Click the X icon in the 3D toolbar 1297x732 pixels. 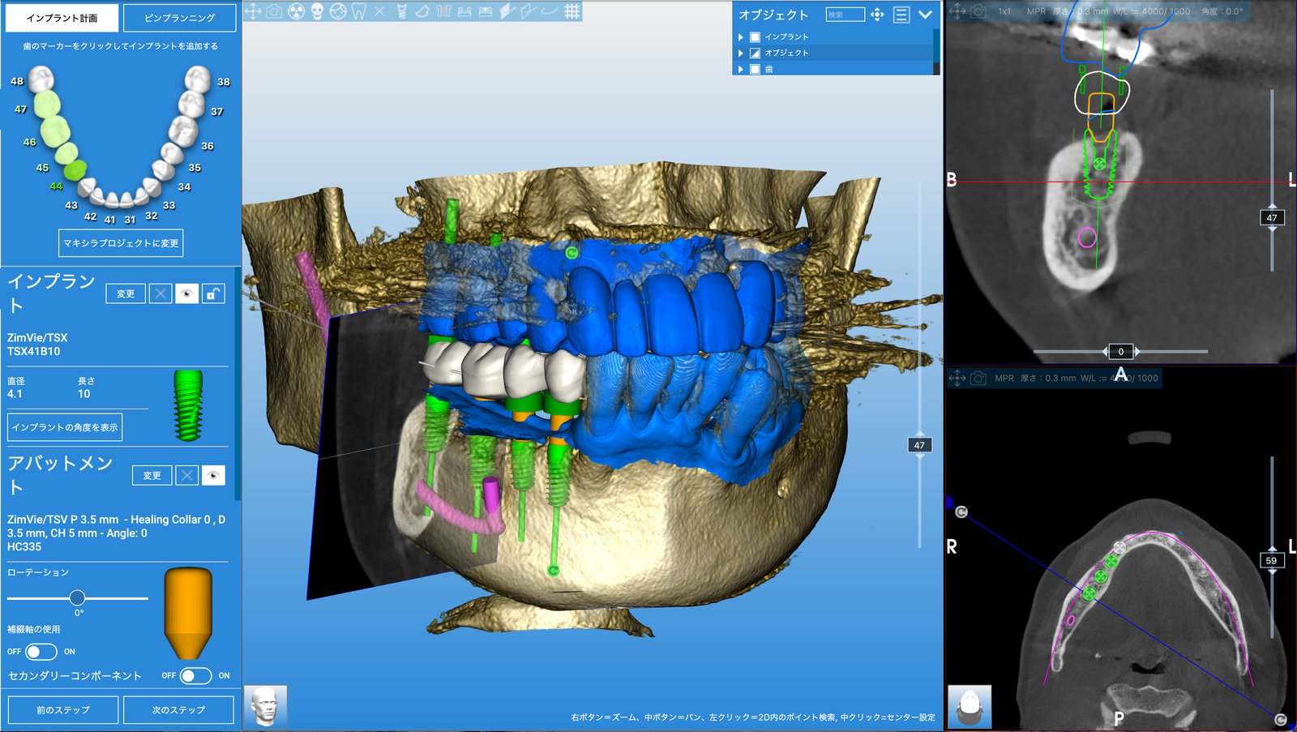(379, 11)
